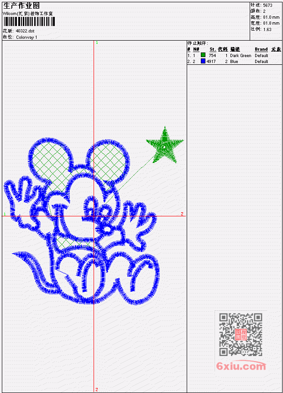Image resolution: width=283 pixels, height=393 pixels.
Task: Click the '描述' column header
Action: (235, 49)
